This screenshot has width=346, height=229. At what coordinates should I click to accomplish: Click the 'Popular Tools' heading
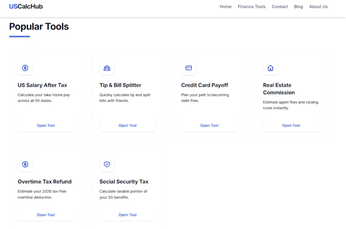coord(39,27)
